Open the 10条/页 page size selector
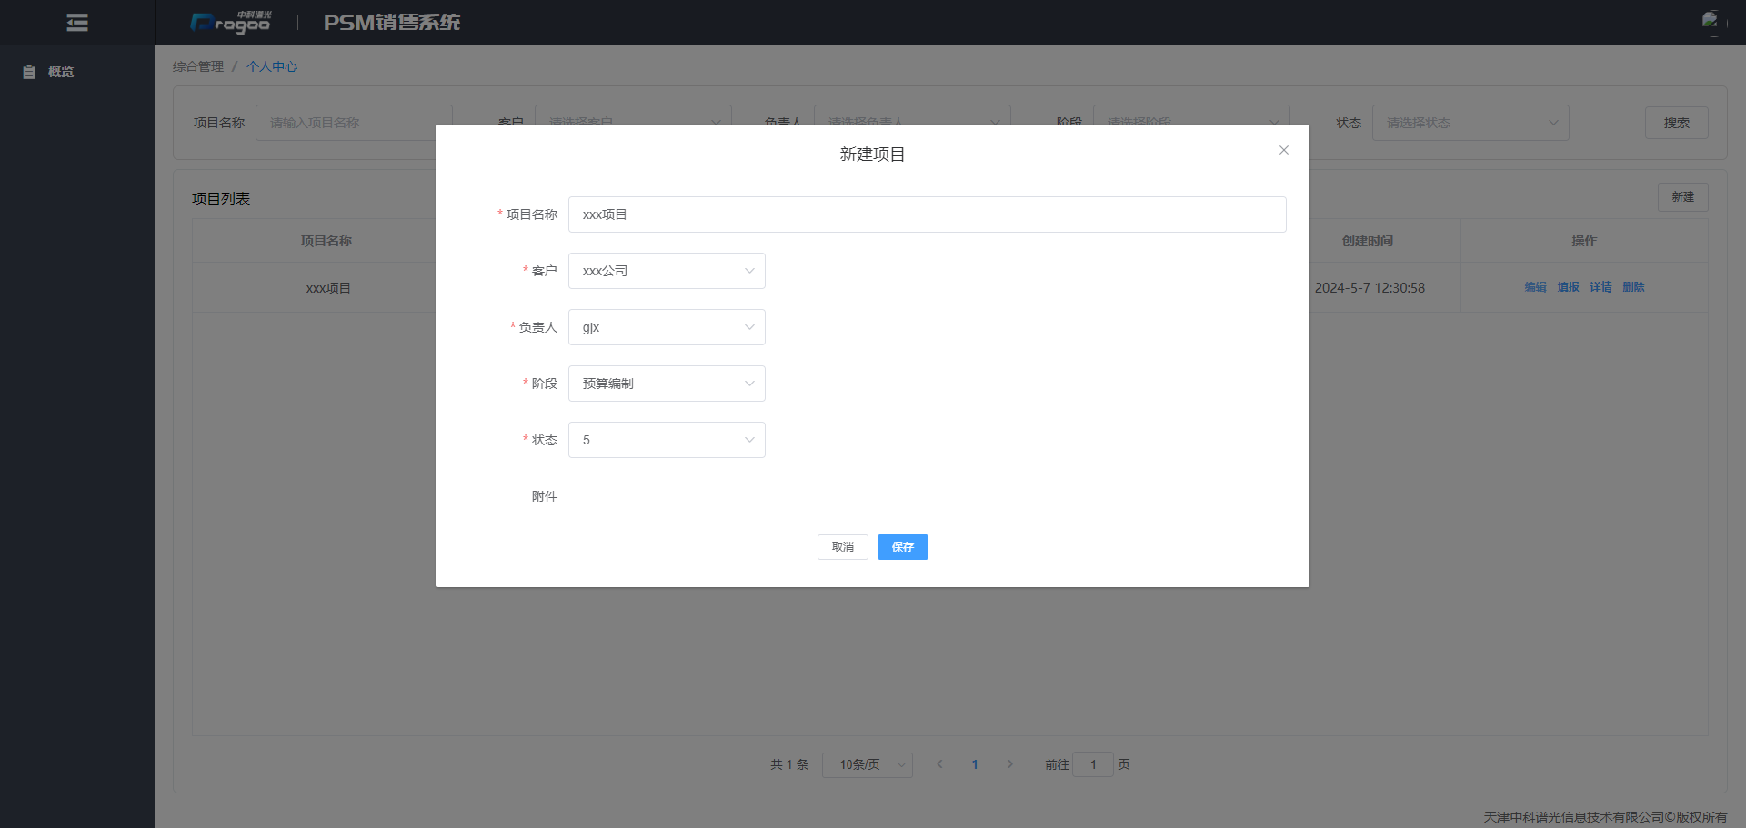This screenshot has width=1746, height=828. point(867,764)
